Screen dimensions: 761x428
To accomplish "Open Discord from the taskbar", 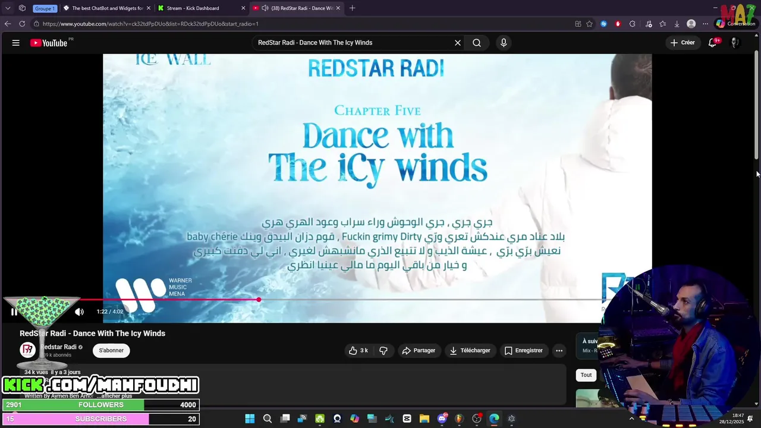I will (442, 418).
